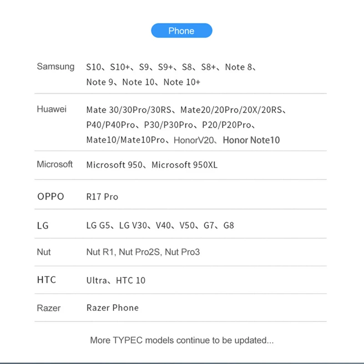This screenshot has width=364, height=364.
Task: Select the Microsoft brand label
Action: click(x=55, y=164)
